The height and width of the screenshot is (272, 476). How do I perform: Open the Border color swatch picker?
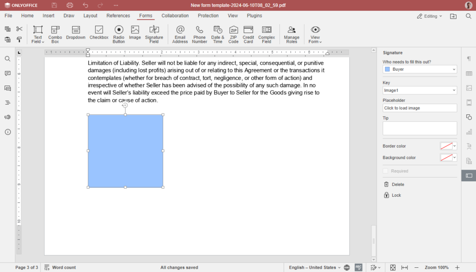[x=448, y=146]
